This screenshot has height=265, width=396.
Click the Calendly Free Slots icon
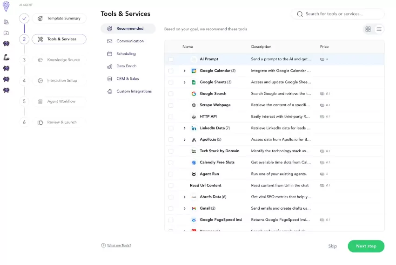[x=194, y=162]
